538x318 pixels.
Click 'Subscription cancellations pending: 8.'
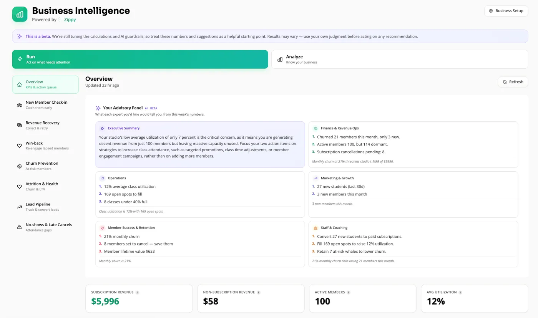tap(351, 152)
